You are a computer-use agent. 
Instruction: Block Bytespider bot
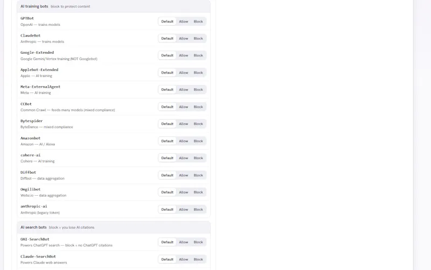pyautogui.click(x=198, y=124)
